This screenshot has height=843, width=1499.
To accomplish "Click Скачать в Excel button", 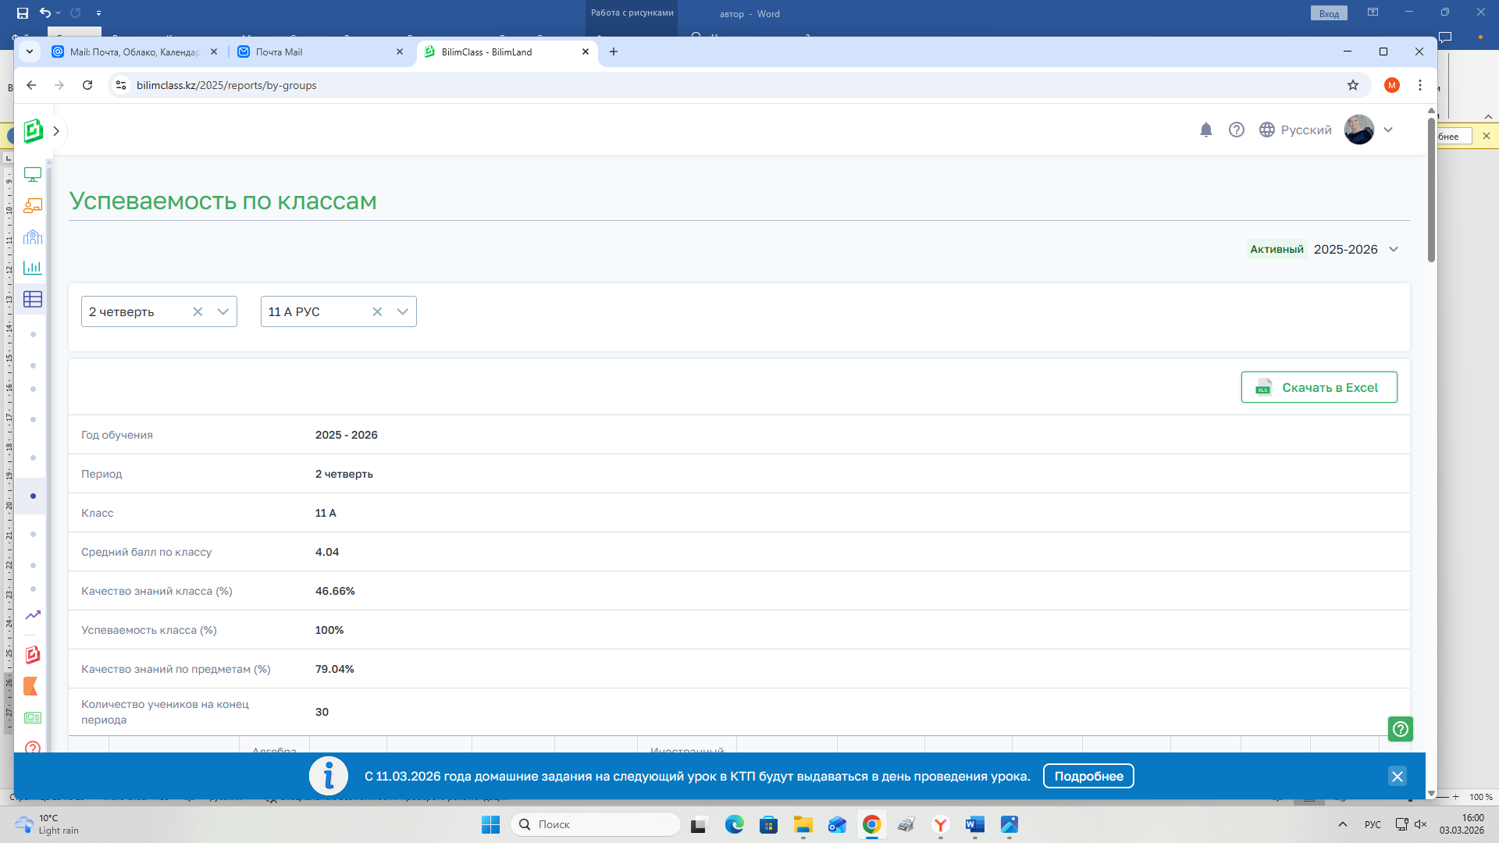I will [1319, 388].
